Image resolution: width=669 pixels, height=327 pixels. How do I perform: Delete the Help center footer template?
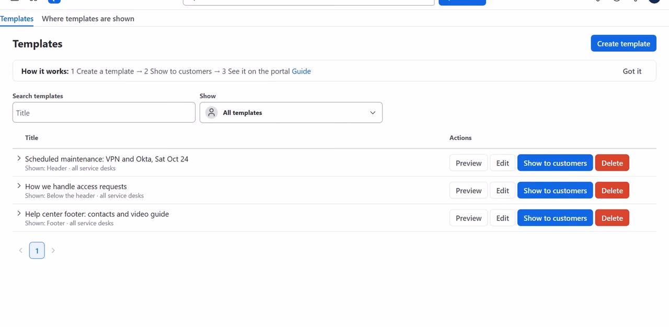pos(612,218)
